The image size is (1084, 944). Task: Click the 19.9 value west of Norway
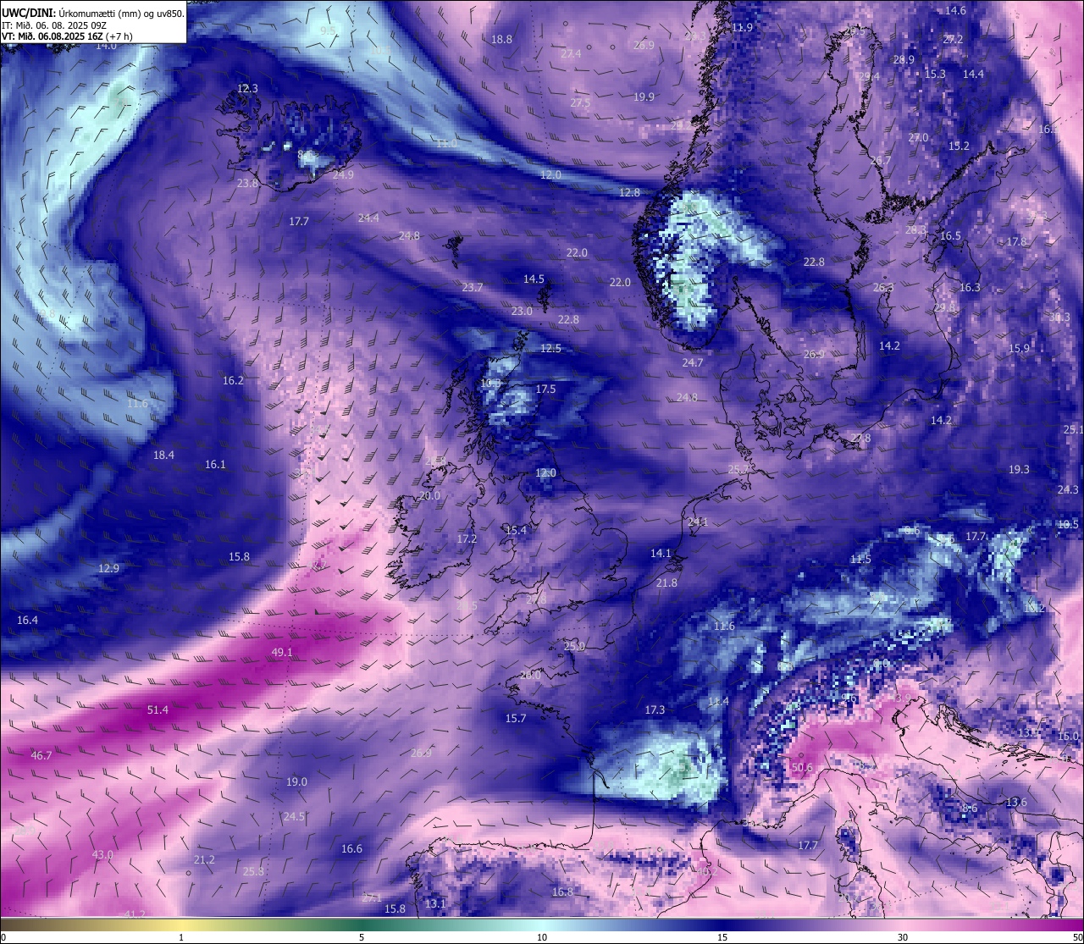(644, 97)
